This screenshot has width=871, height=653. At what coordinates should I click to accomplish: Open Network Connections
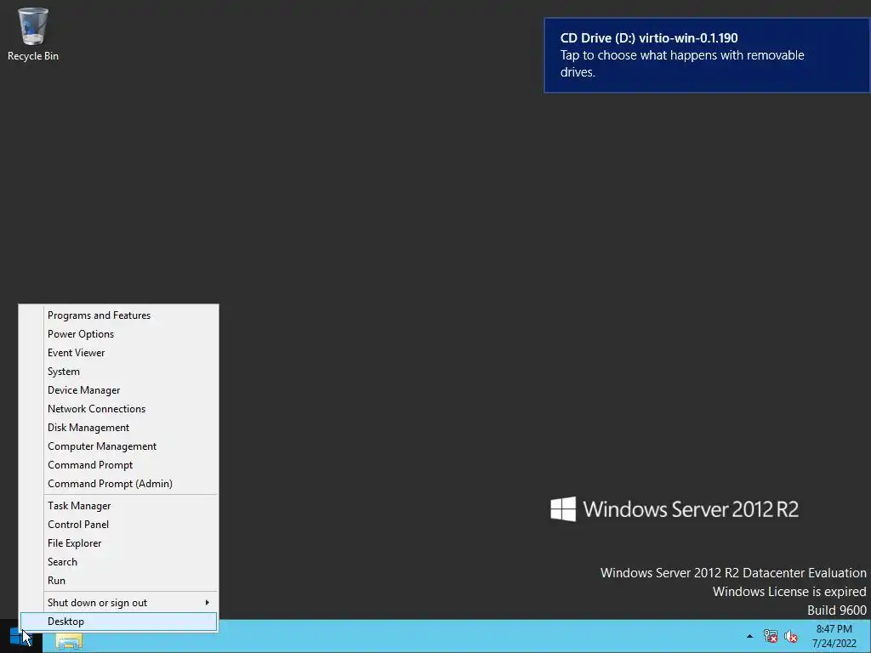click(119, 409)
